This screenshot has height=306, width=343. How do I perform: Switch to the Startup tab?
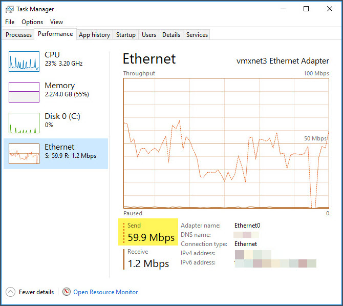coord(125,35)
